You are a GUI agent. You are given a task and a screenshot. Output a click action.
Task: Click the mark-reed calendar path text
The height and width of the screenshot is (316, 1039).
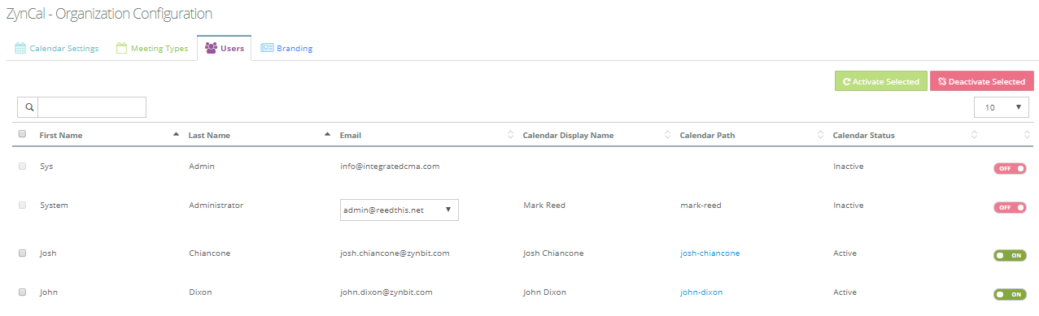(701, 206)
